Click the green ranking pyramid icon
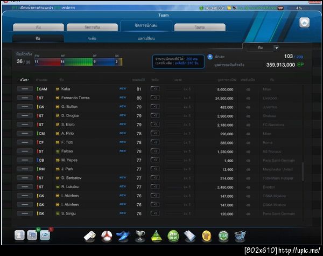323x256 pixels. (x=157, y=236)
